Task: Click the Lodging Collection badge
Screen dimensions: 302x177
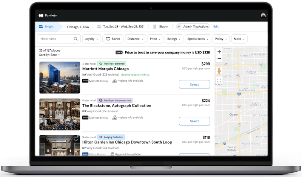Action: [x=111, y=137]
